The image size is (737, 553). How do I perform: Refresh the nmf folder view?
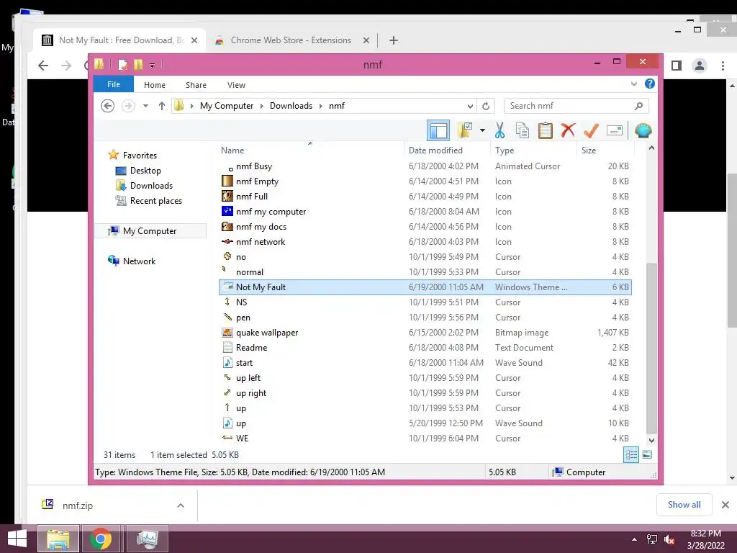coord(486,106)
